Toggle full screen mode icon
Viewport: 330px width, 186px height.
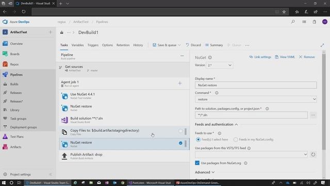pyautogui.click(x=322, y=45)
